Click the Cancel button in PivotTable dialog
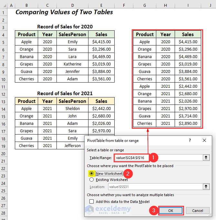 point(198,210)
